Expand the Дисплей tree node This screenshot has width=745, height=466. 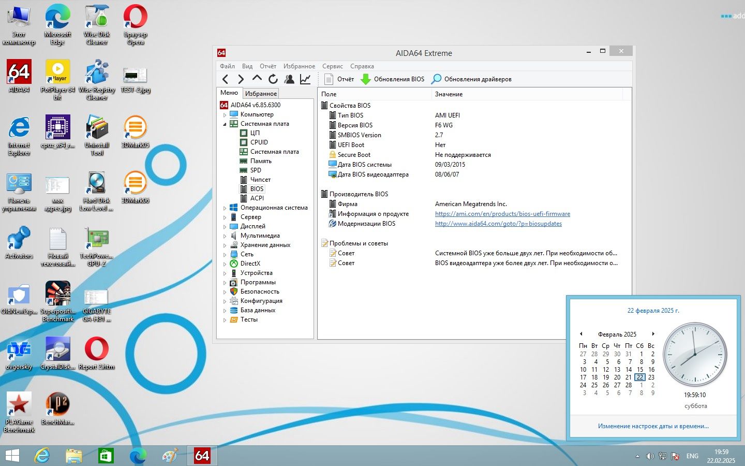(225, 226)
